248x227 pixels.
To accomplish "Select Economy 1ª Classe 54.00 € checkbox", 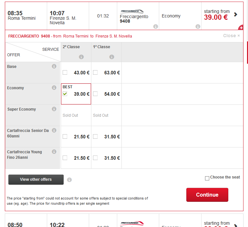I will tap(95, 94).
